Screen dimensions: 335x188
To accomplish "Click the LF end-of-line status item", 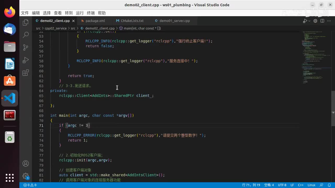I will pos(292,185).
